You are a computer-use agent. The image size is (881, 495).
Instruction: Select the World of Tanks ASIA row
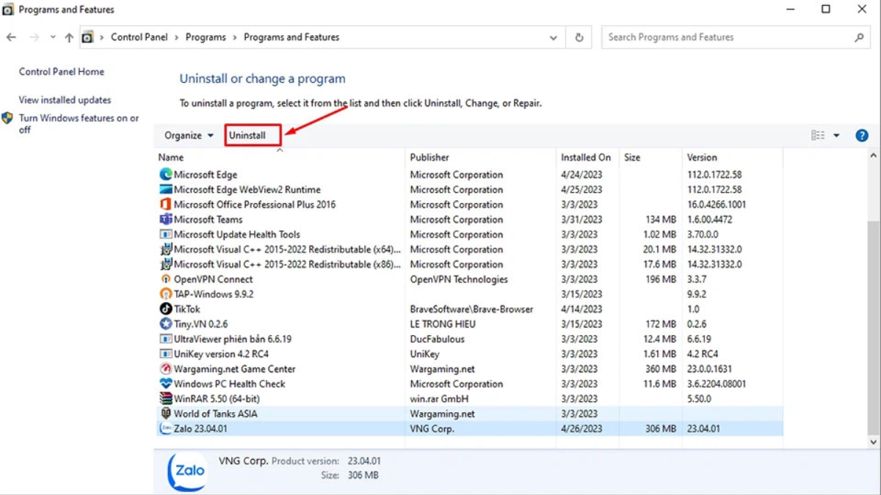point(469,414)
